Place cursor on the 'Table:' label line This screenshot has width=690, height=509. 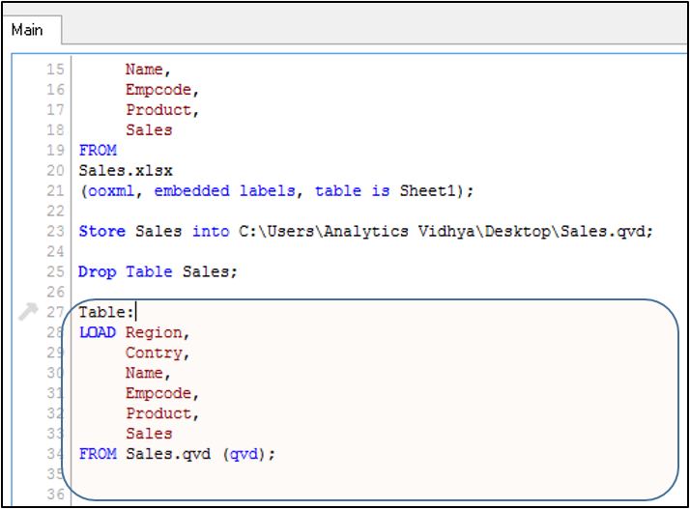coord(107,312)
